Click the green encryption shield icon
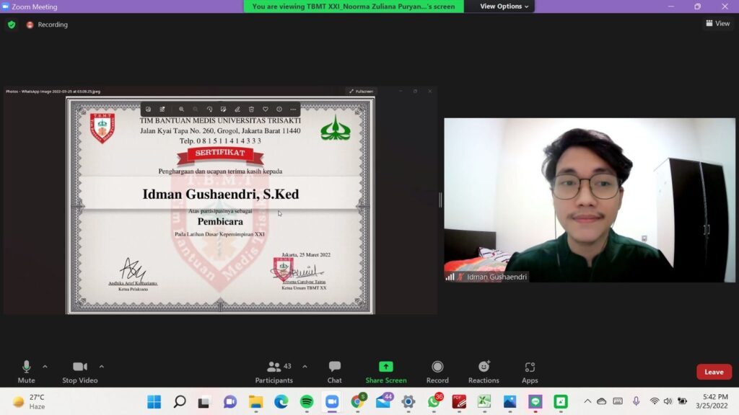This screenshot has height=415, width=739. coord(12,24)
